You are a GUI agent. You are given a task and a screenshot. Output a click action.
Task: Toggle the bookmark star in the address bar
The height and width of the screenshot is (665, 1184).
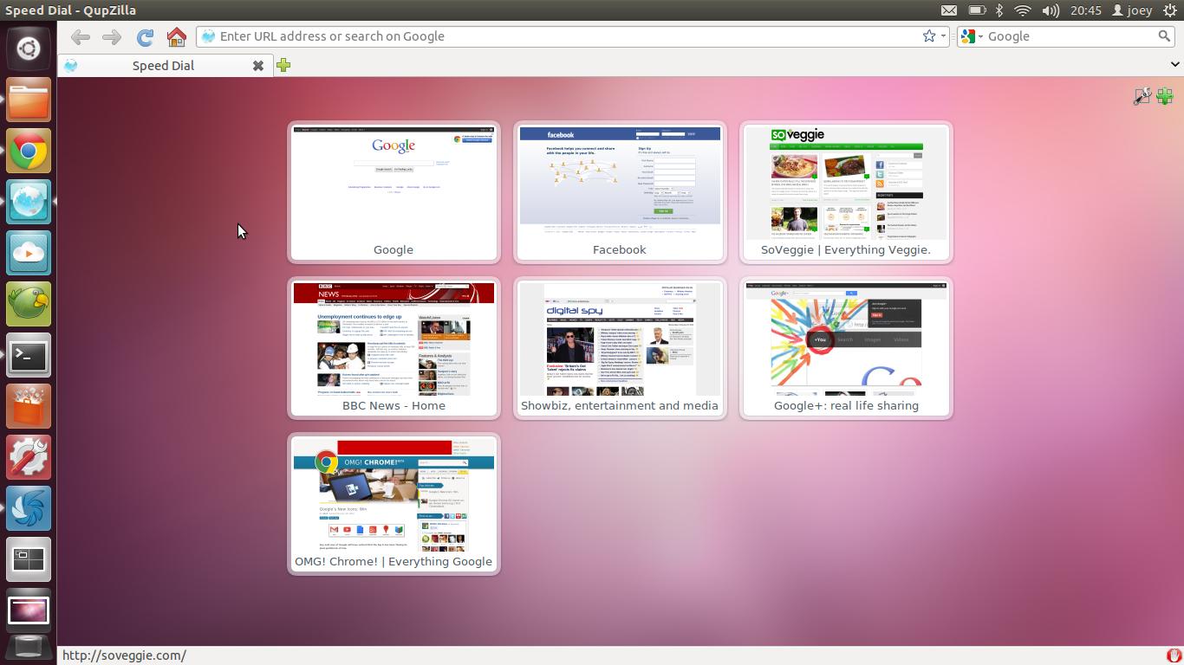pyautogui.click(x=929, y=36)
